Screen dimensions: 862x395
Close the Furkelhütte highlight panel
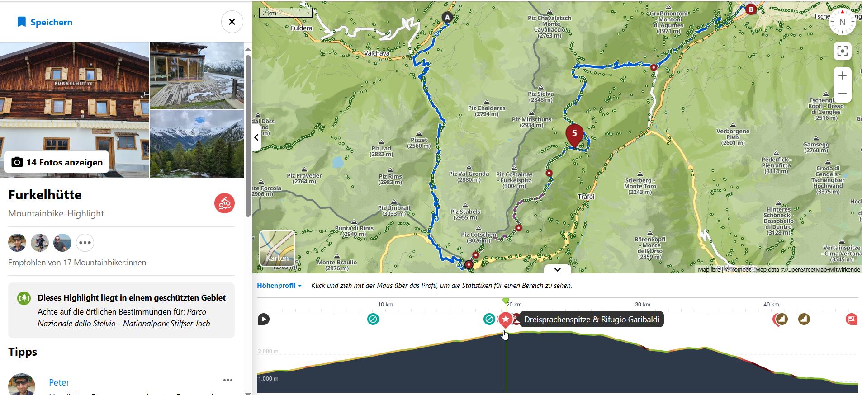click(x=232, y=22)
